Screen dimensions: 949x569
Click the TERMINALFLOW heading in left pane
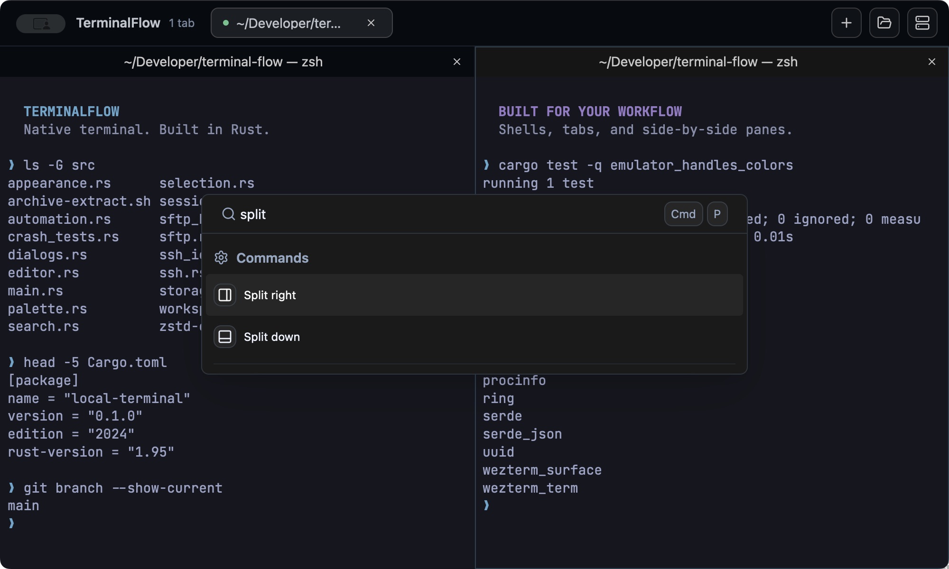tap(72, 111)
